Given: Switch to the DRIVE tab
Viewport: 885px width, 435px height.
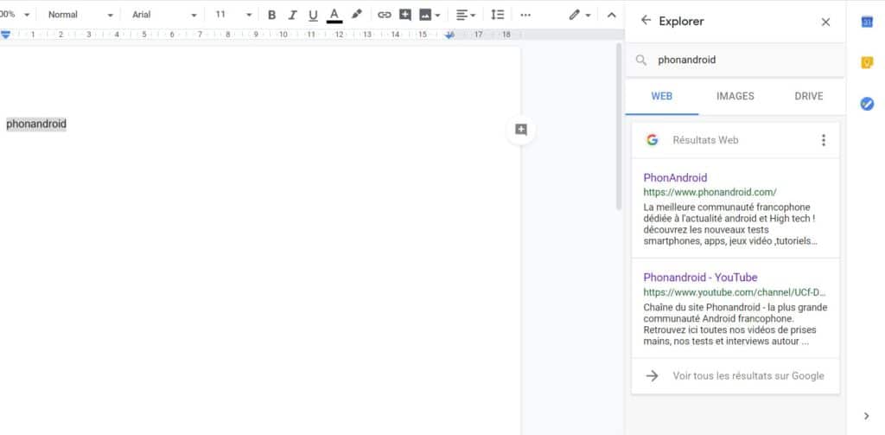Looking at the screenshot, I should click(x=808, y=97).
